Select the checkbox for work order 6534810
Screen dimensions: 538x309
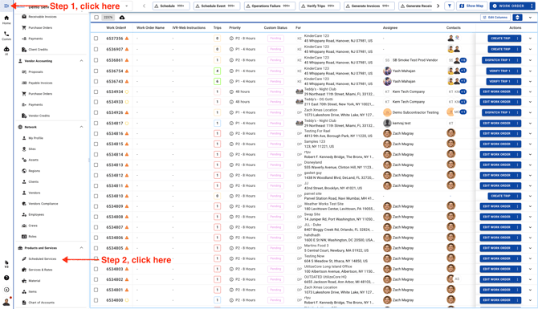pos(96,196)
